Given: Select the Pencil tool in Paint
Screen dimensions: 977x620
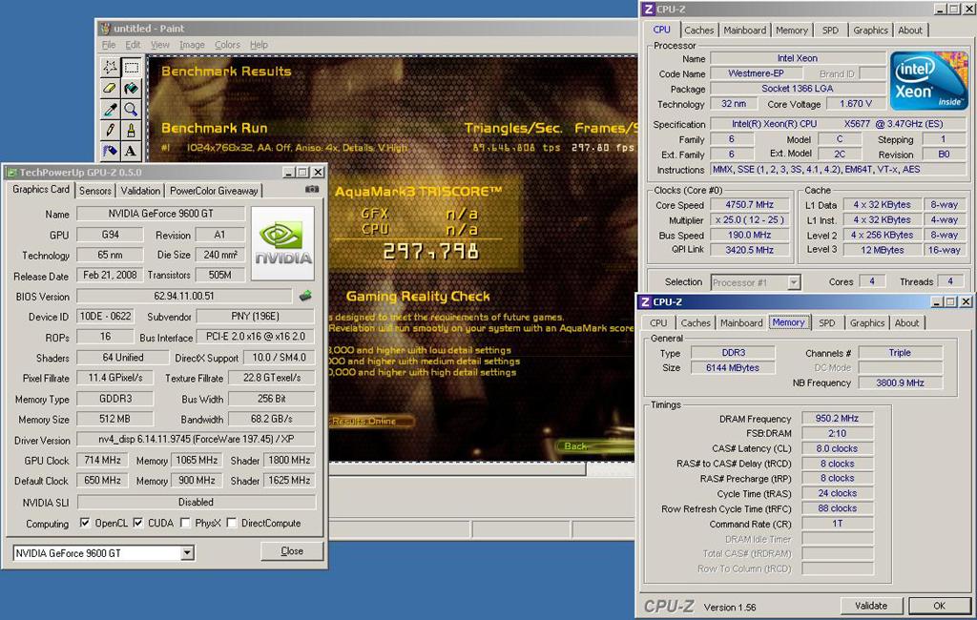Looking at the screenshot, I should pos(111,131).
